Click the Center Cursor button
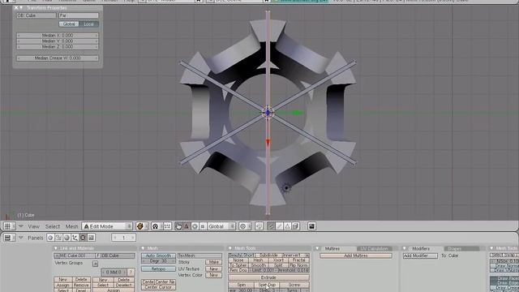This screenshot has height=292, width=519. coord(158,287)
